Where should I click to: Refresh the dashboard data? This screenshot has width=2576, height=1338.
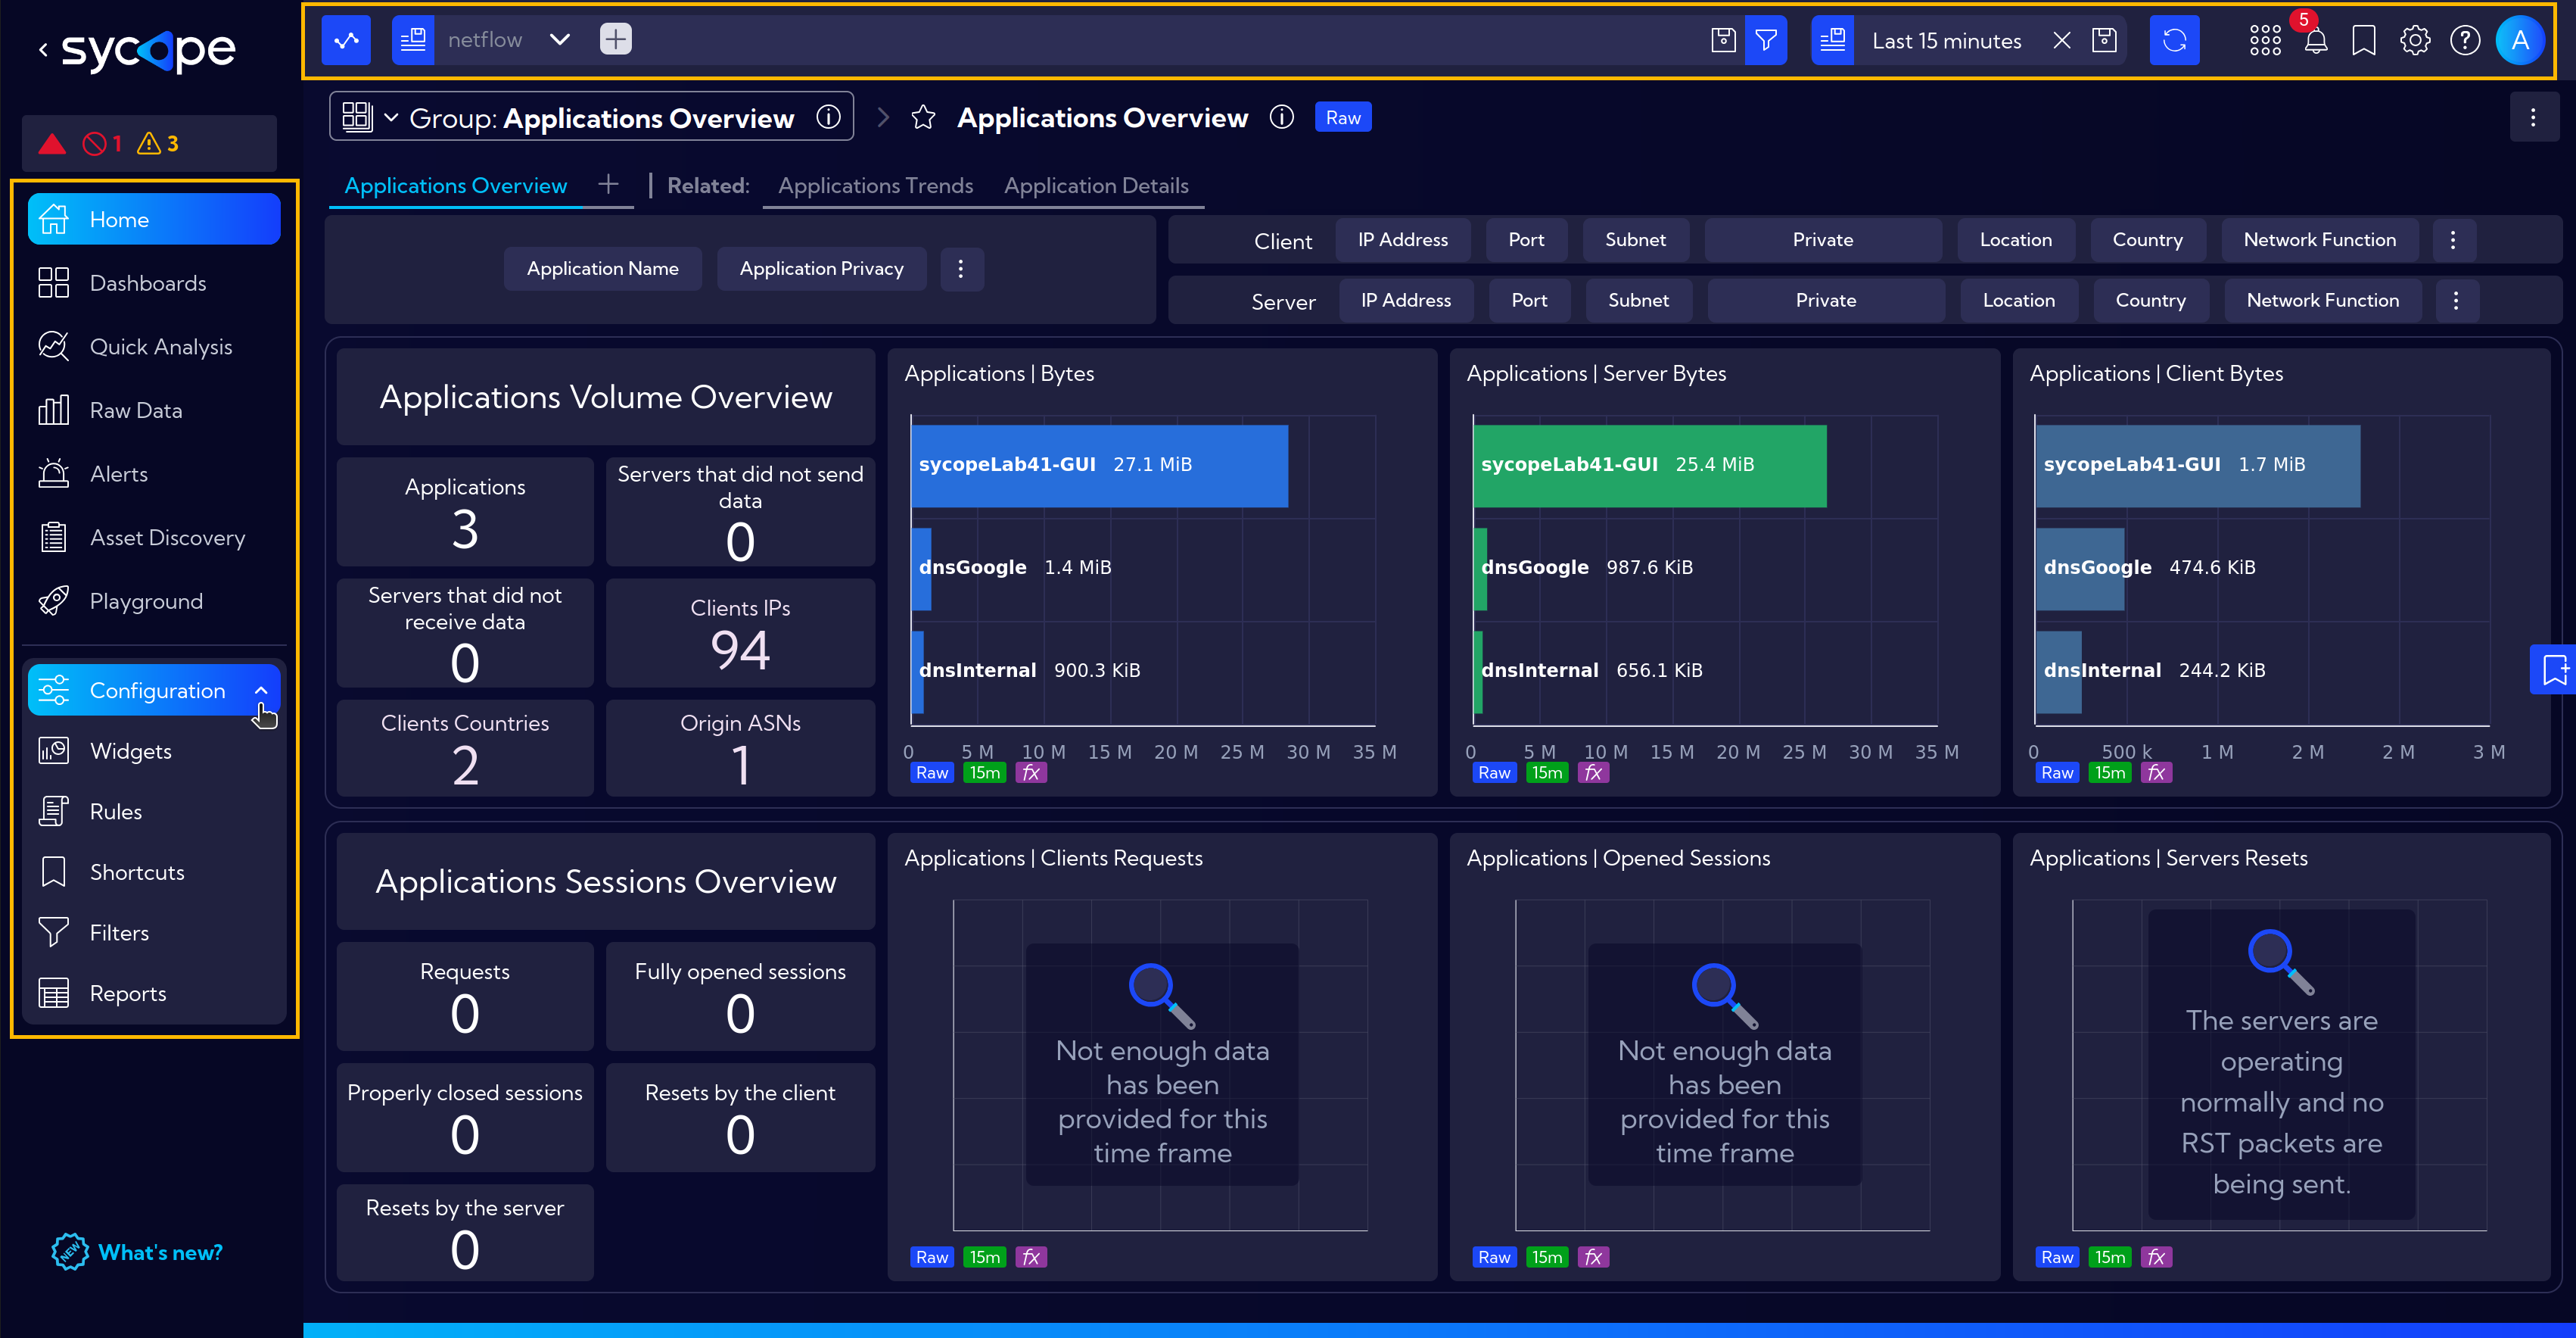pos(2175,40)
